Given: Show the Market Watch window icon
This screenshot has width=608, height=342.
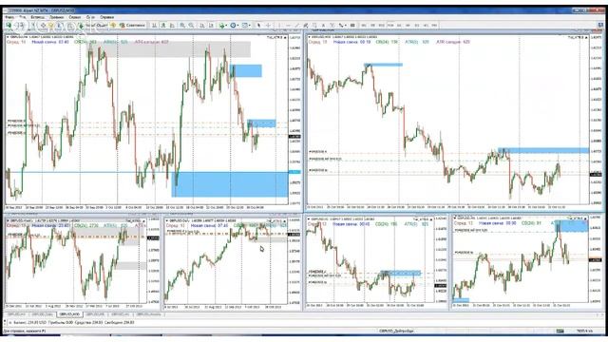Looking at the screenshot, I should pyautogui.click(x=33, y=26).
